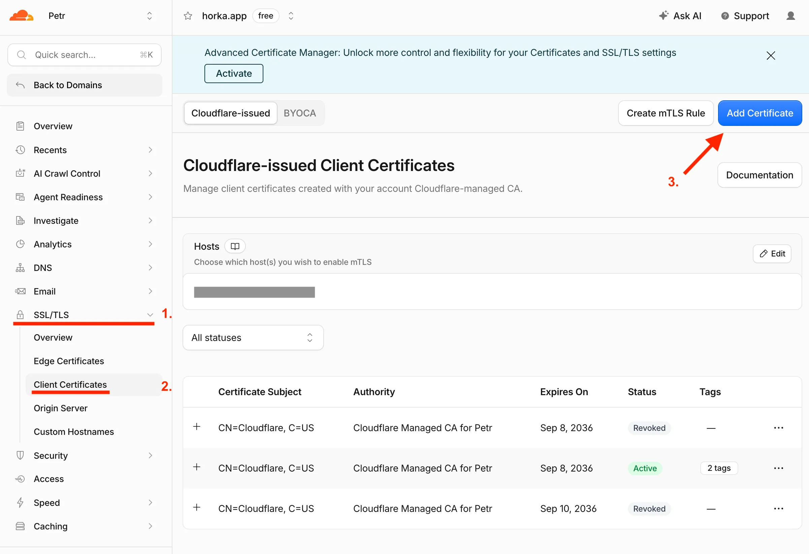This screenshot has width=809, height=554.
Task: Expand the first revoked certificate row
Action: coord(197,427)
